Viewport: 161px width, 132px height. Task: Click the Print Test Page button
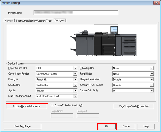point(22,126)
